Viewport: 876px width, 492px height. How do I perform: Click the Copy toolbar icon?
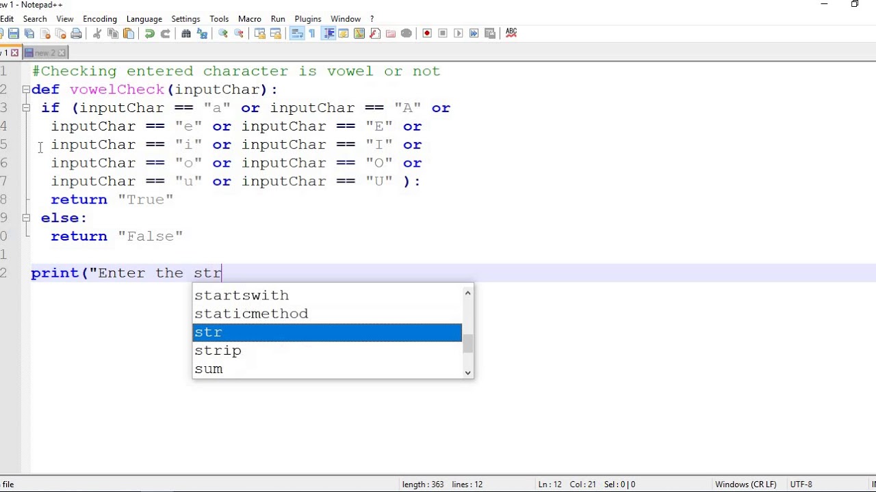click(x=113, y=33)
